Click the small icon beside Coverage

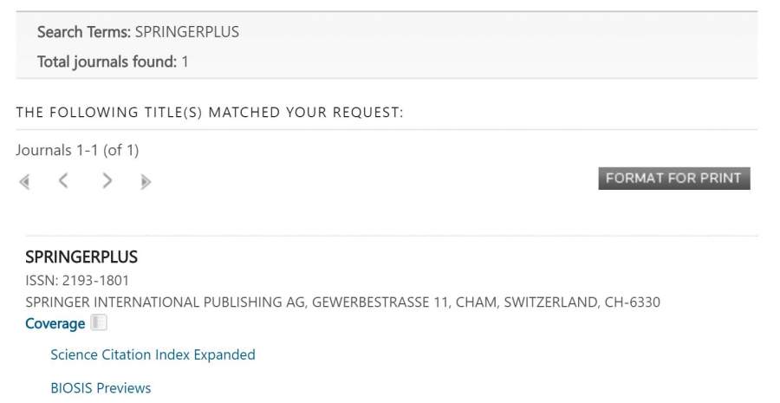pyautogui.click(x=100, y=323)
